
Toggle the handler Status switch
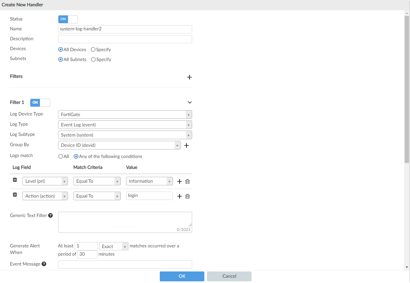click(68, 19)
